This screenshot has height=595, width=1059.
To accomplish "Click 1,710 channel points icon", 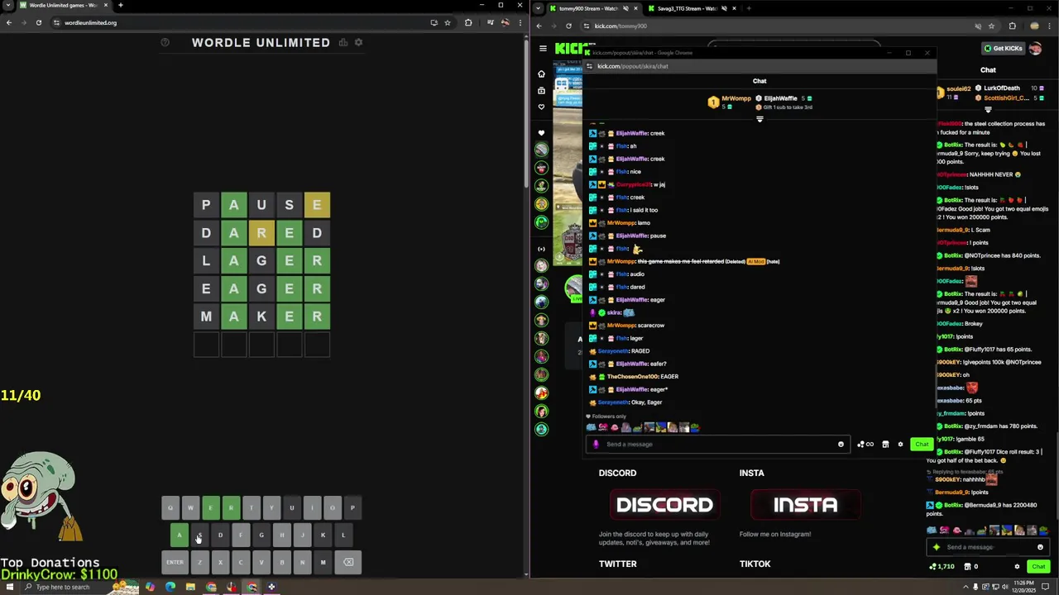I will click(x=942, y=566).
